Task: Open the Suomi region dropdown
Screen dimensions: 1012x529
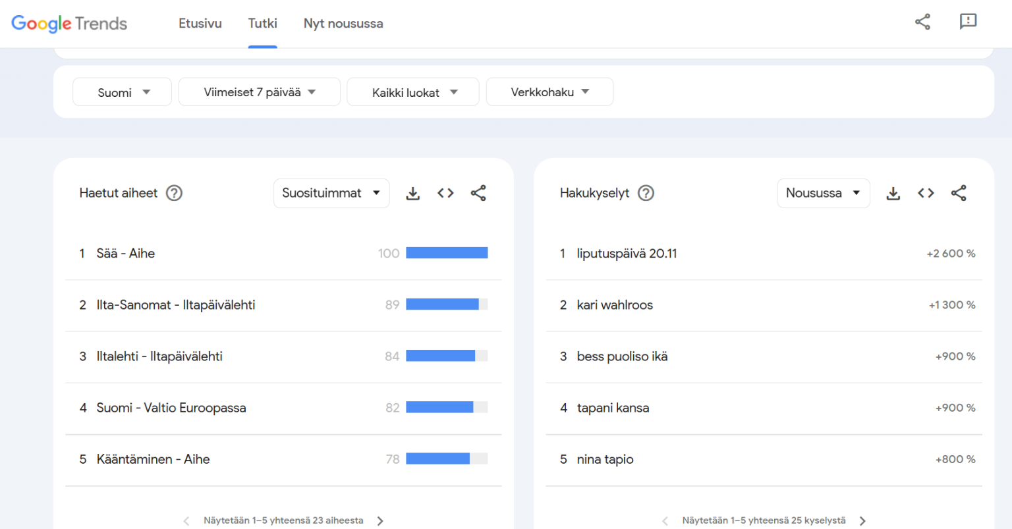Action: [x=122, y=92]
